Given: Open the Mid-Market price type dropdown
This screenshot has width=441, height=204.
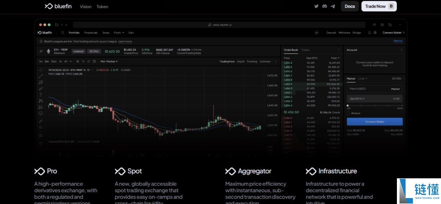Looking at the screenshot, I should click(x=109, y=61).
